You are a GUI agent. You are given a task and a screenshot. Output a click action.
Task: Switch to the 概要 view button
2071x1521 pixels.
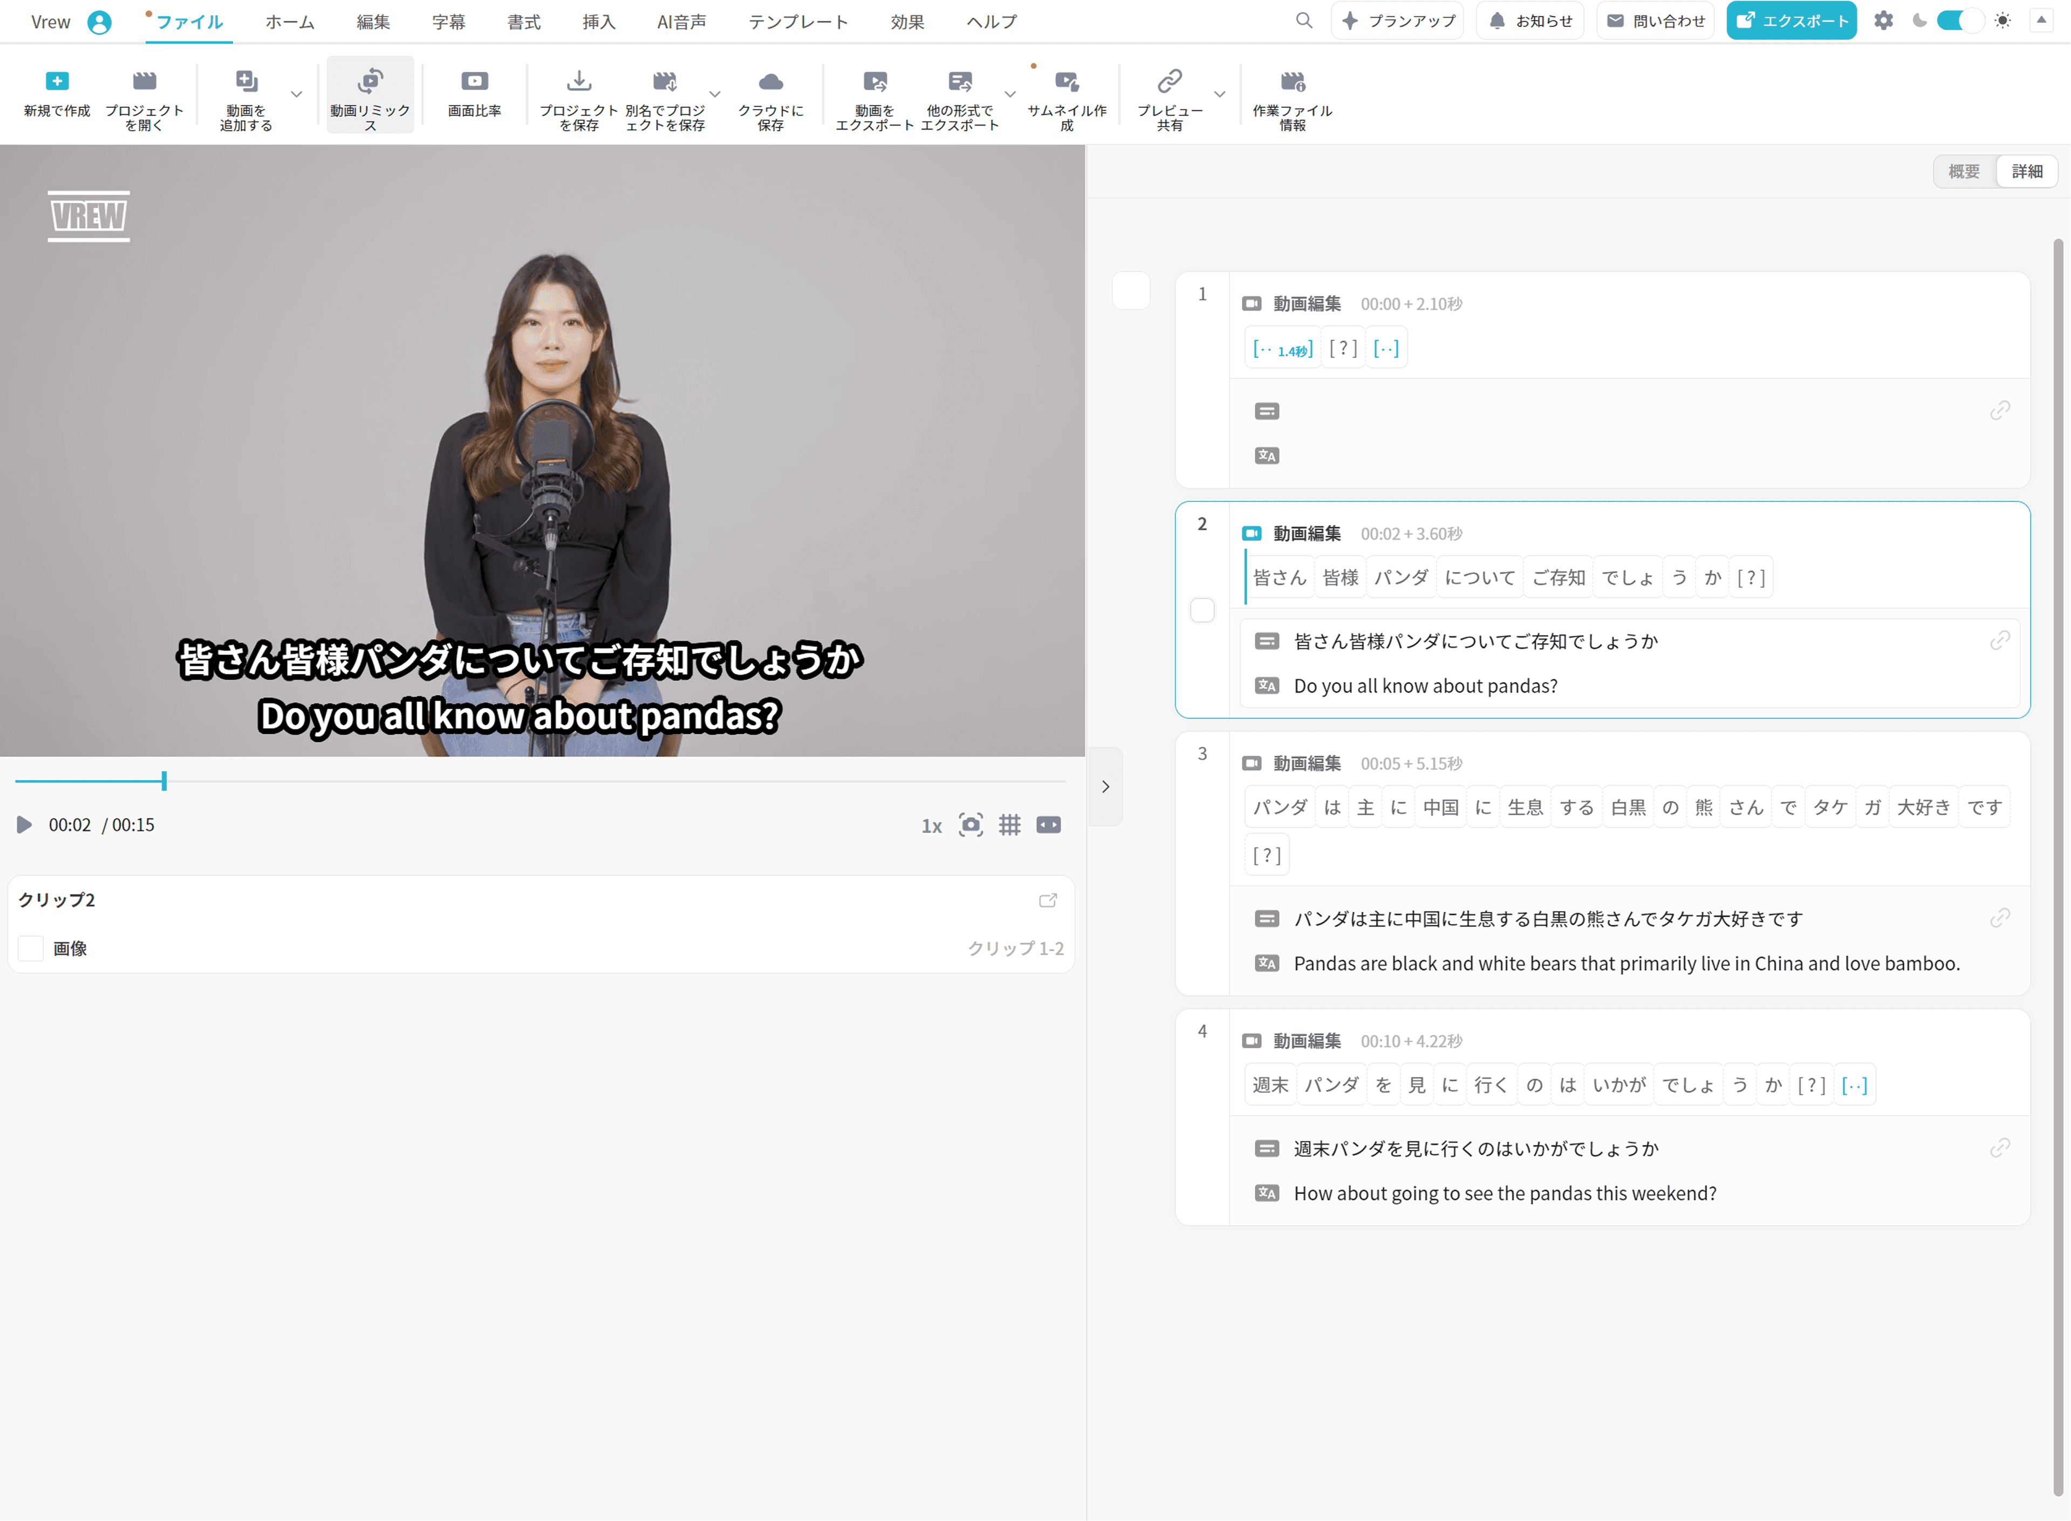(1963, 171)
